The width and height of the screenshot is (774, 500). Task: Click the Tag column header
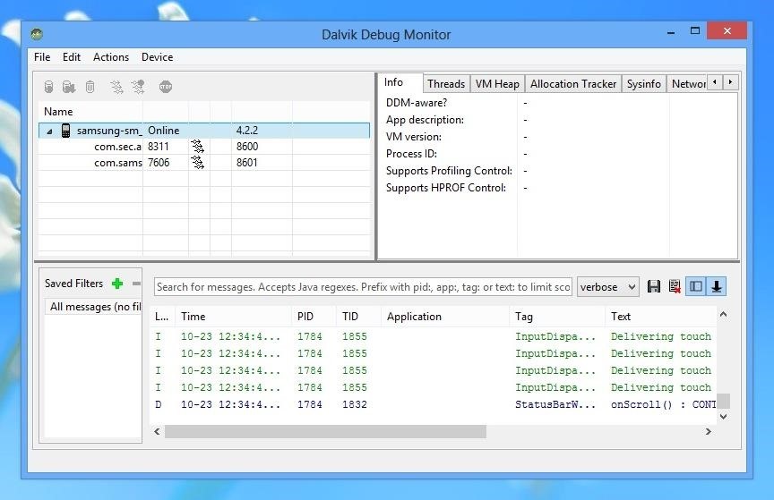click(557, 317)
